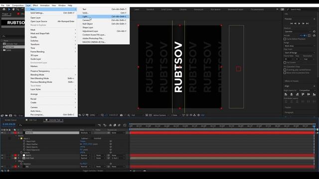
Task: Toggle include video eye icon in Preview
Action: pyautogui.click(x=301, y=35)
